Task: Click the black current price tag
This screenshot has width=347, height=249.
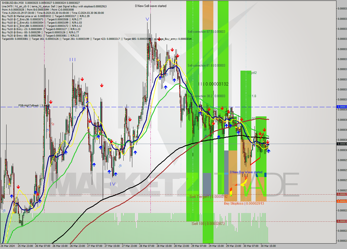Action: point(342,144)
